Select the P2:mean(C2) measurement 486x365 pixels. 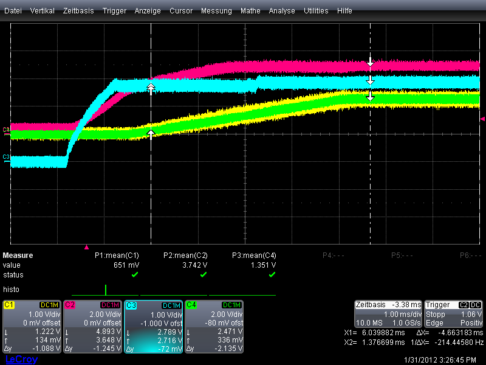185,255
